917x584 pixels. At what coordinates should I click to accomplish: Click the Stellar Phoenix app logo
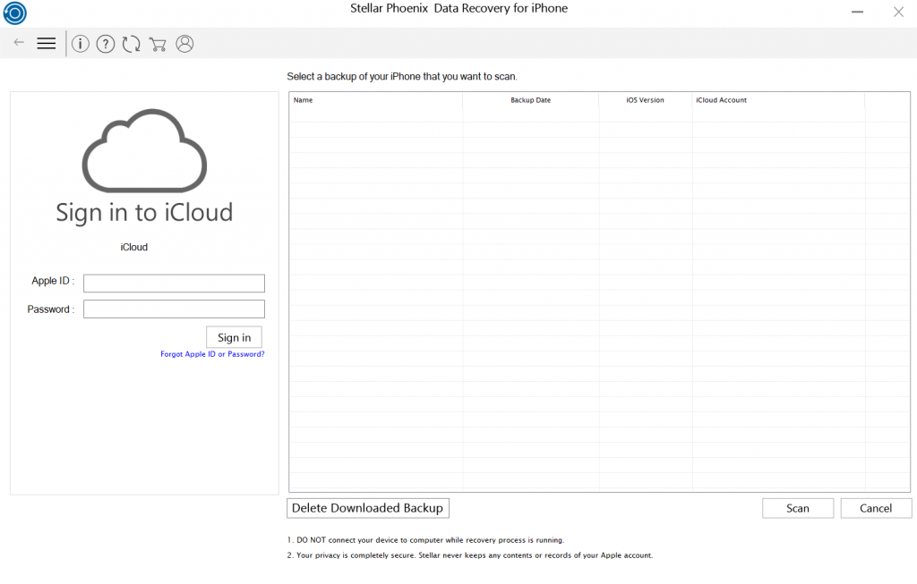click(x=14, y=13)
